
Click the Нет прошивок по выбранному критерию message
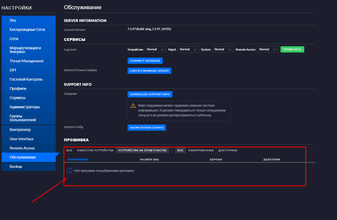tap(104, 171)
